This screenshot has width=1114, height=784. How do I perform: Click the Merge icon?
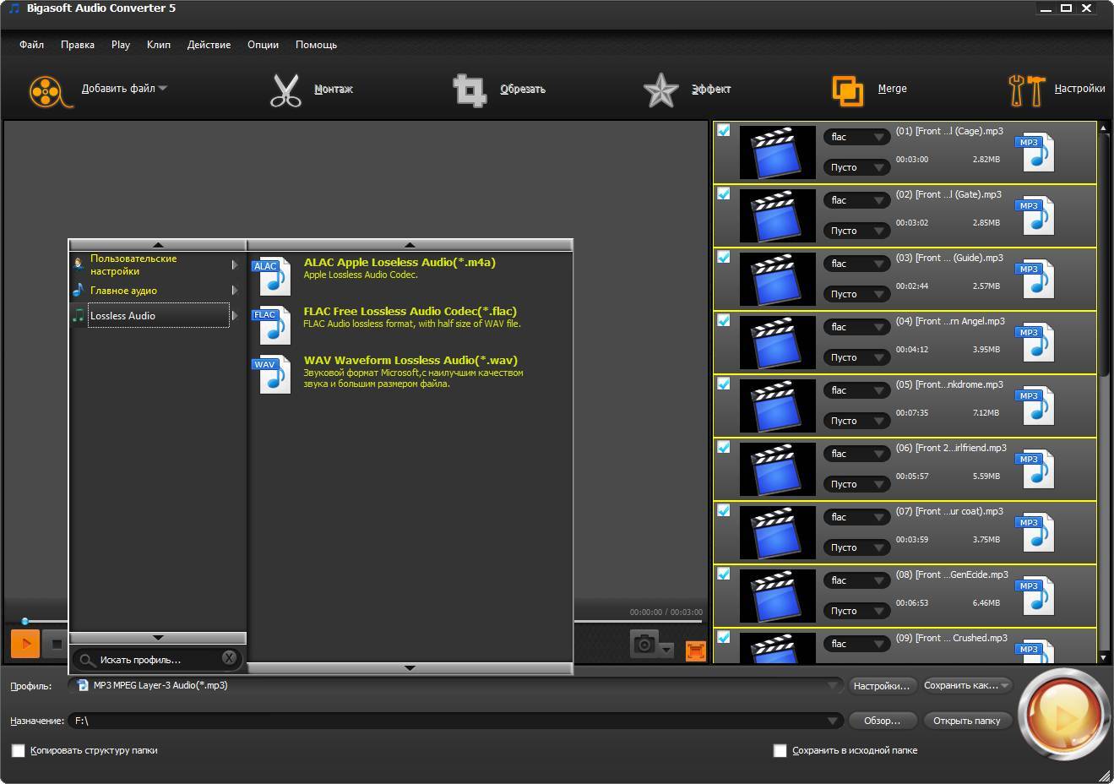[x=848, y=90]
